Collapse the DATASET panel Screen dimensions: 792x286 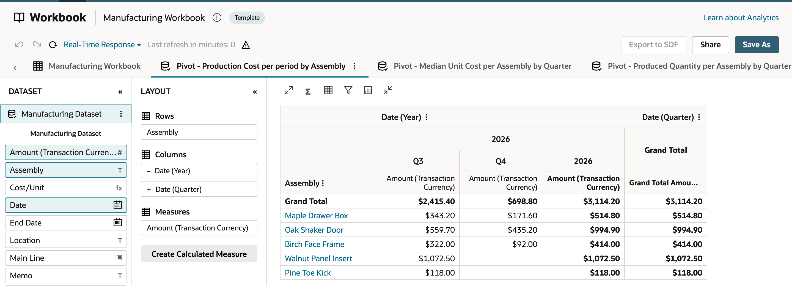[x=120, y=92]
